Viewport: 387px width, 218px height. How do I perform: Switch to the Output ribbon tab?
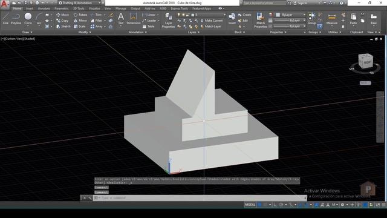point(135,8)
